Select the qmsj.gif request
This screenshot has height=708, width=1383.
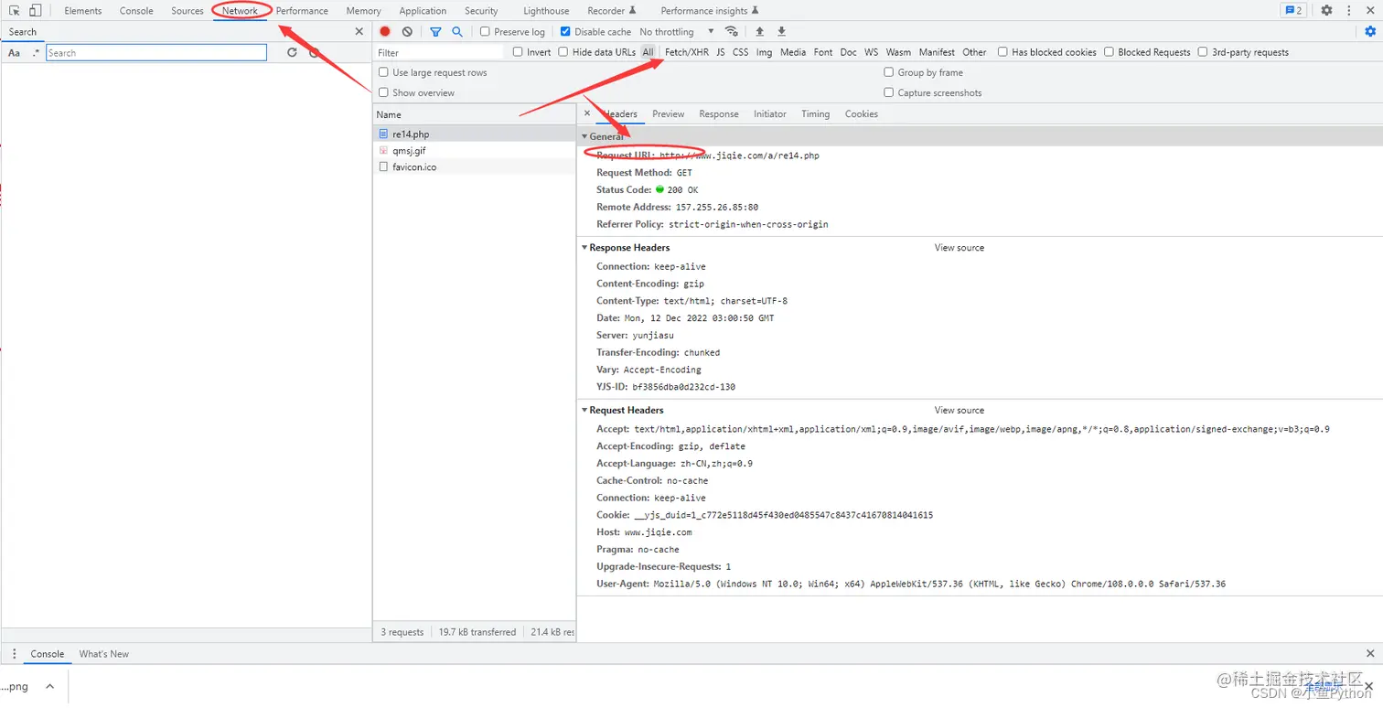[474, 150]
